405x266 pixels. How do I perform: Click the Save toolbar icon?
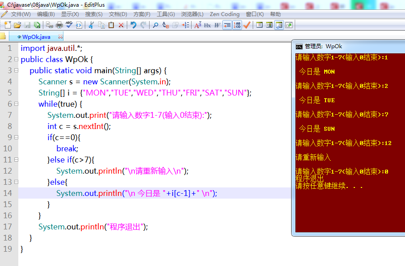point(27,25)
